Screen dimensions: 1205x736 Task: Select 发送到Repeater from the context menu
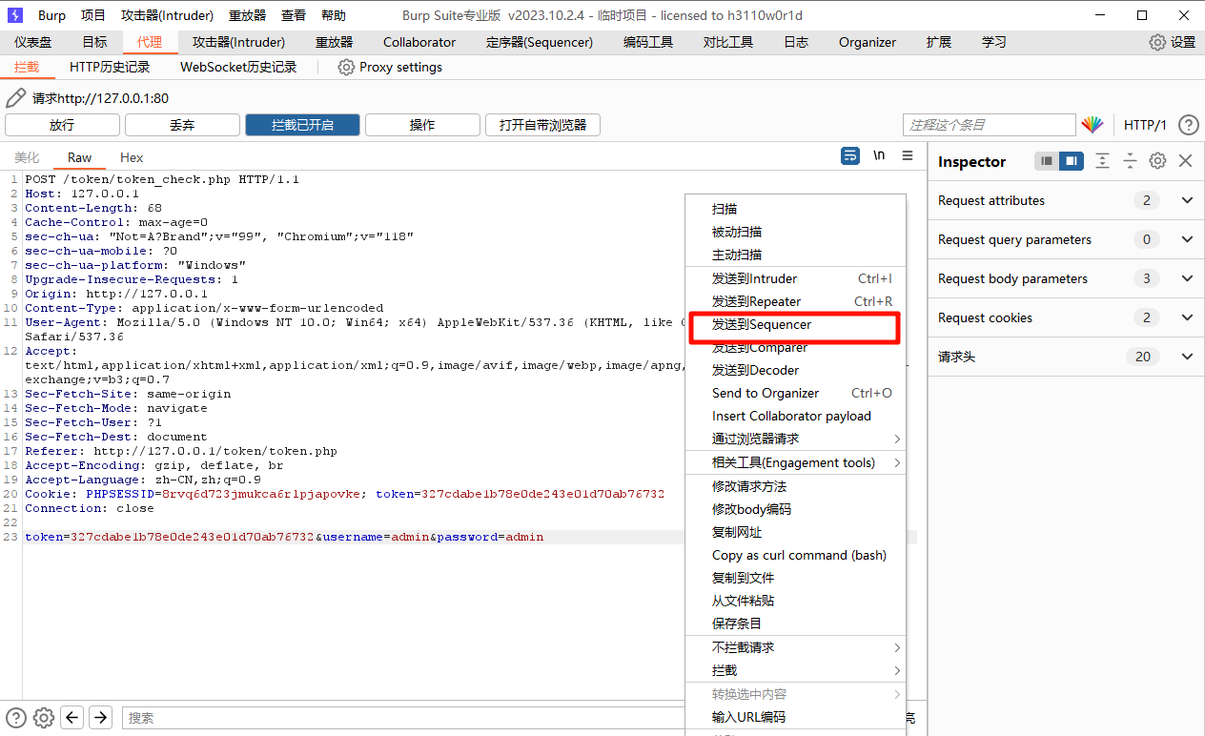(x=796, y=301)
